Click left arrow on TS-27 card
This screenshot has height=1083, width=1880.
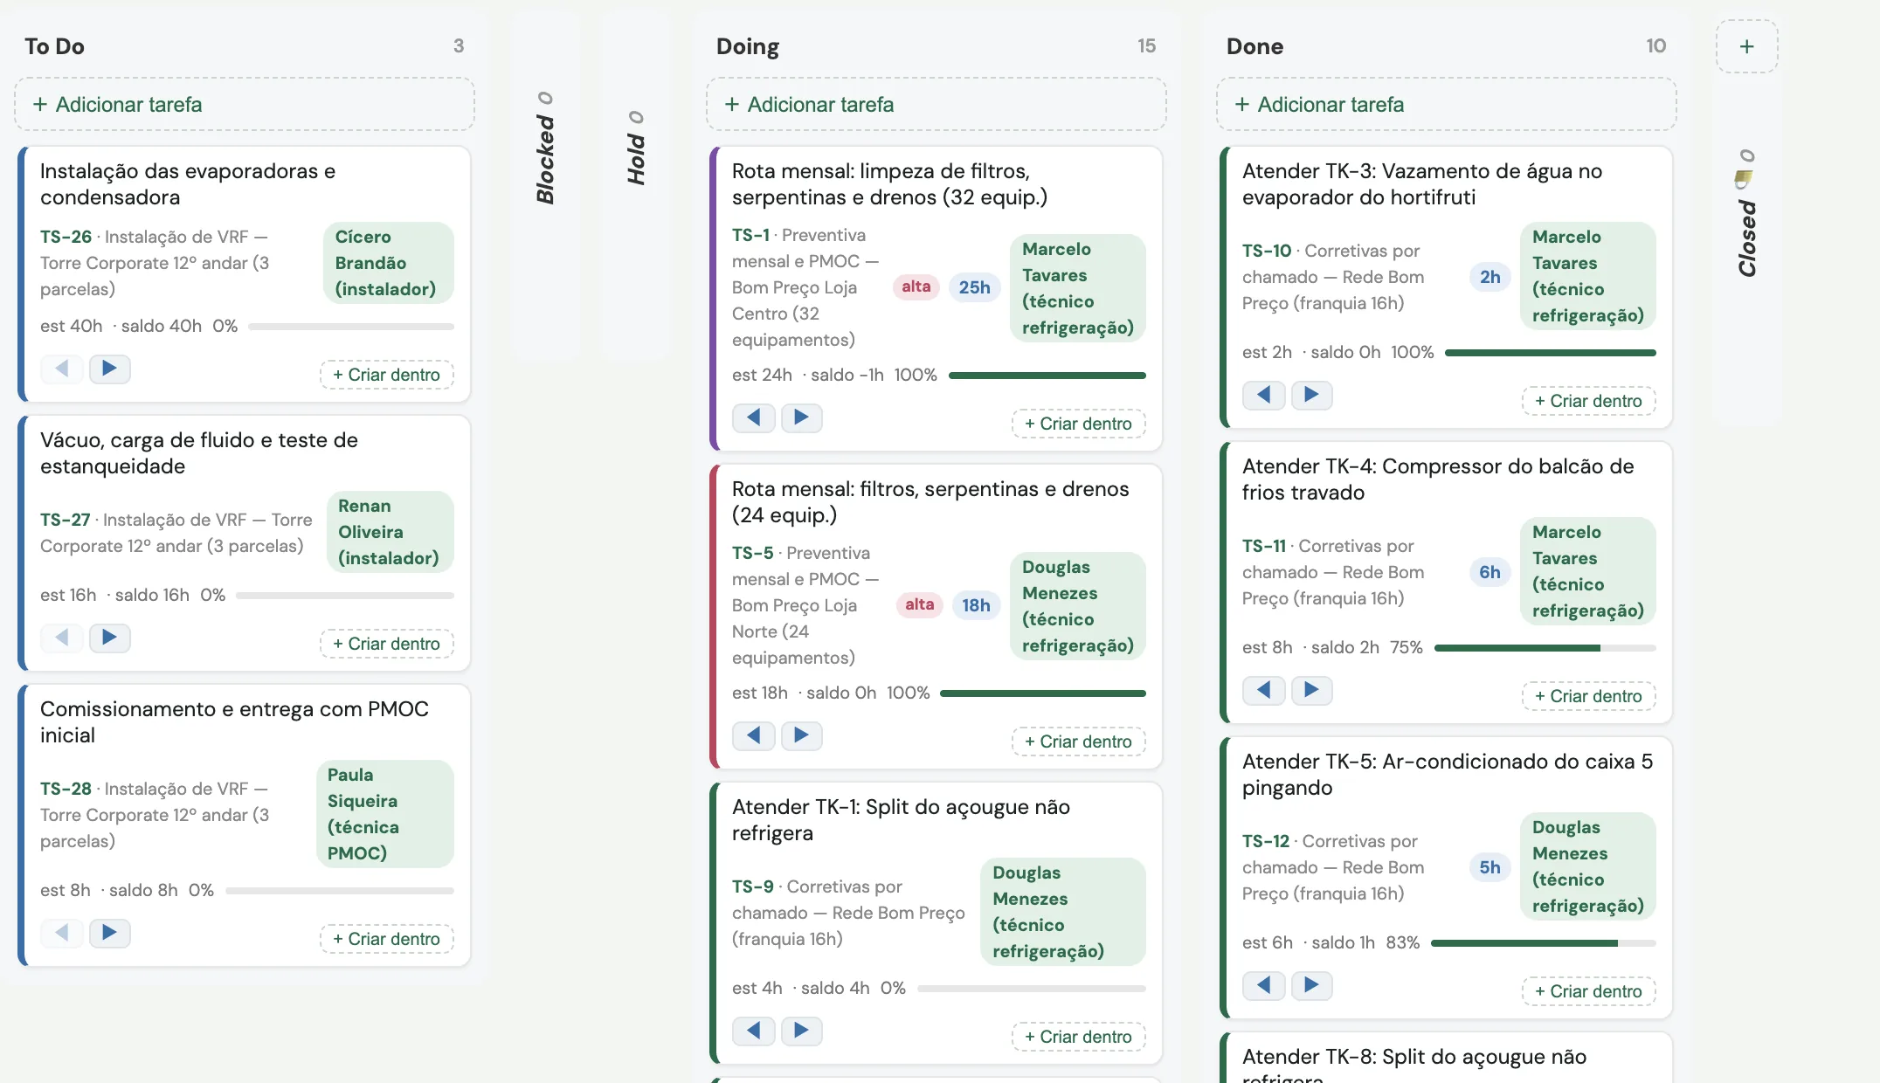click(61, 638)
